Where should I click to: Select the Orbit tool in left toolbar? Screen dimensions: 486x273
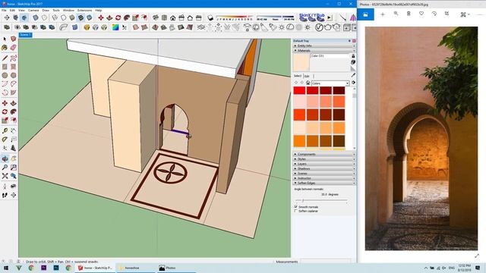point(5,158)
